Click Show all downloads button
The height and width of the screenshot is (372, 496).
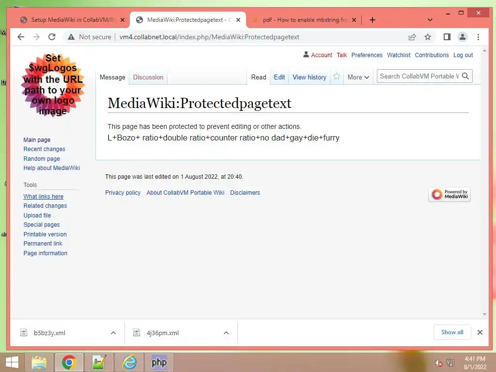coord(452,332)
